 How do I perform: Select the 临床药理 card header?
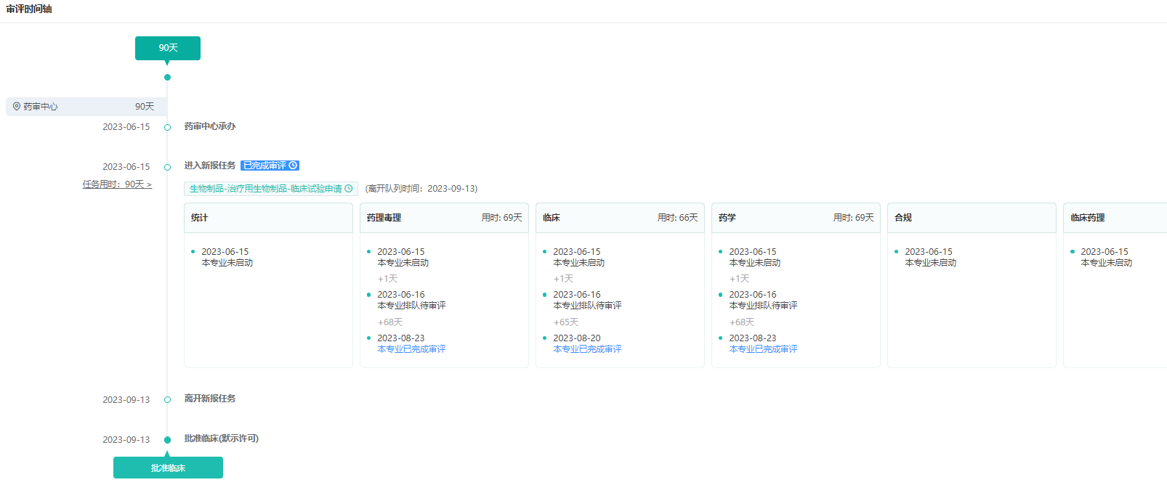(x=1115, y=218)
